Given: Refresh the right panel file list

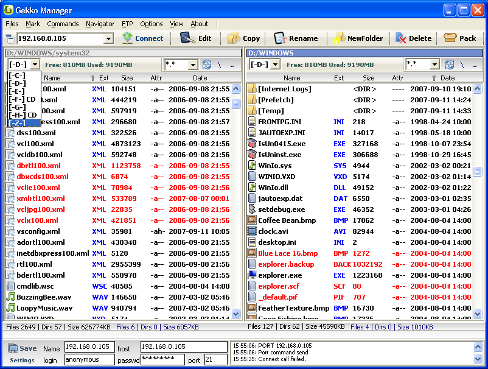Looking at the screenshot, I should click(x=449, y=65).
